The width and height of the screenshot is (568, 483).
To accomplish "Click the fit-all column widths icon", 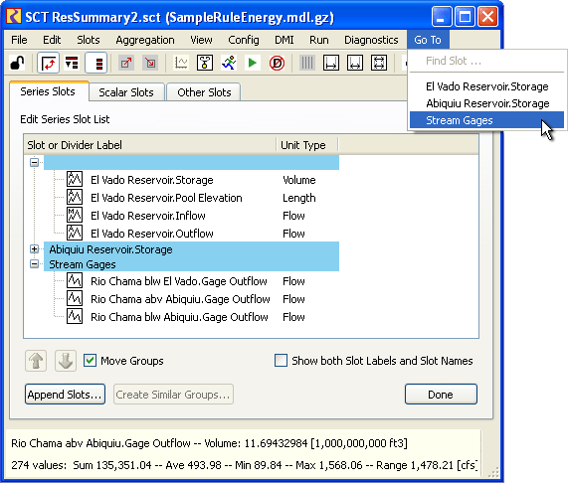I will 379,63.
